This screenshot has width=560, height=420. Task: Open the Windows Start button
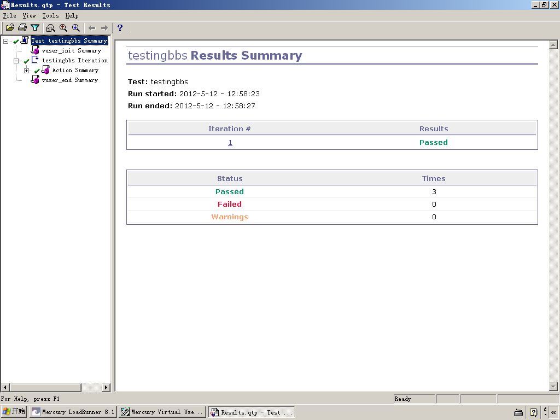14,411
